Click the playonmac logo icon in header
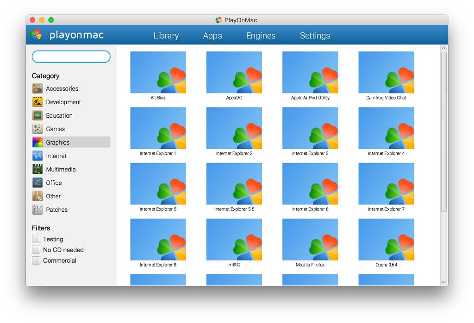This screenshot has width=474, height=323. (36, 35)
